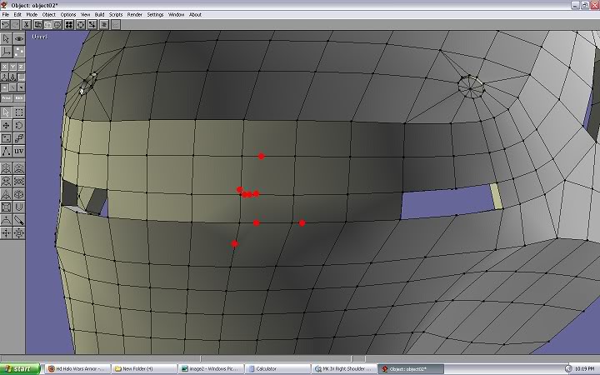Choose first coordinate system icon below X
The image size is (600, 375).
click(5, 77)
